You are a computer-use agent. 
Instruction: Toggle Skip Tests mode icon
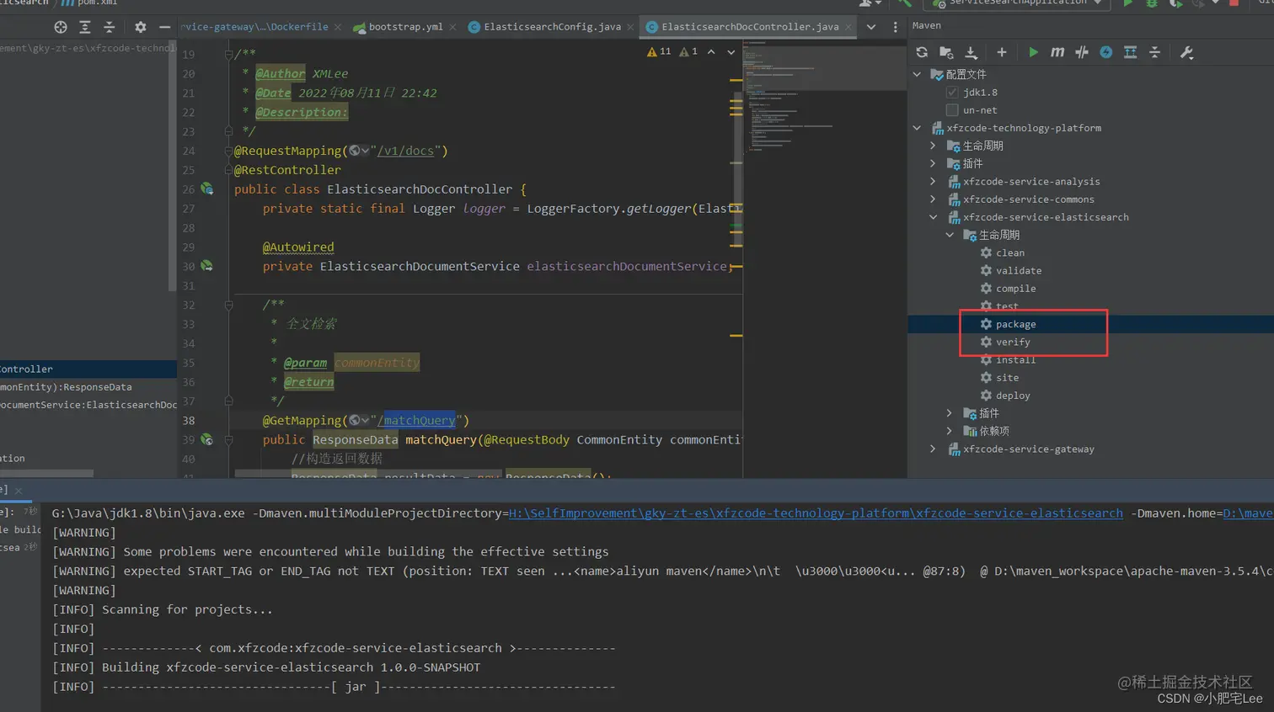pyautogui.click(x=1082, y=52)
